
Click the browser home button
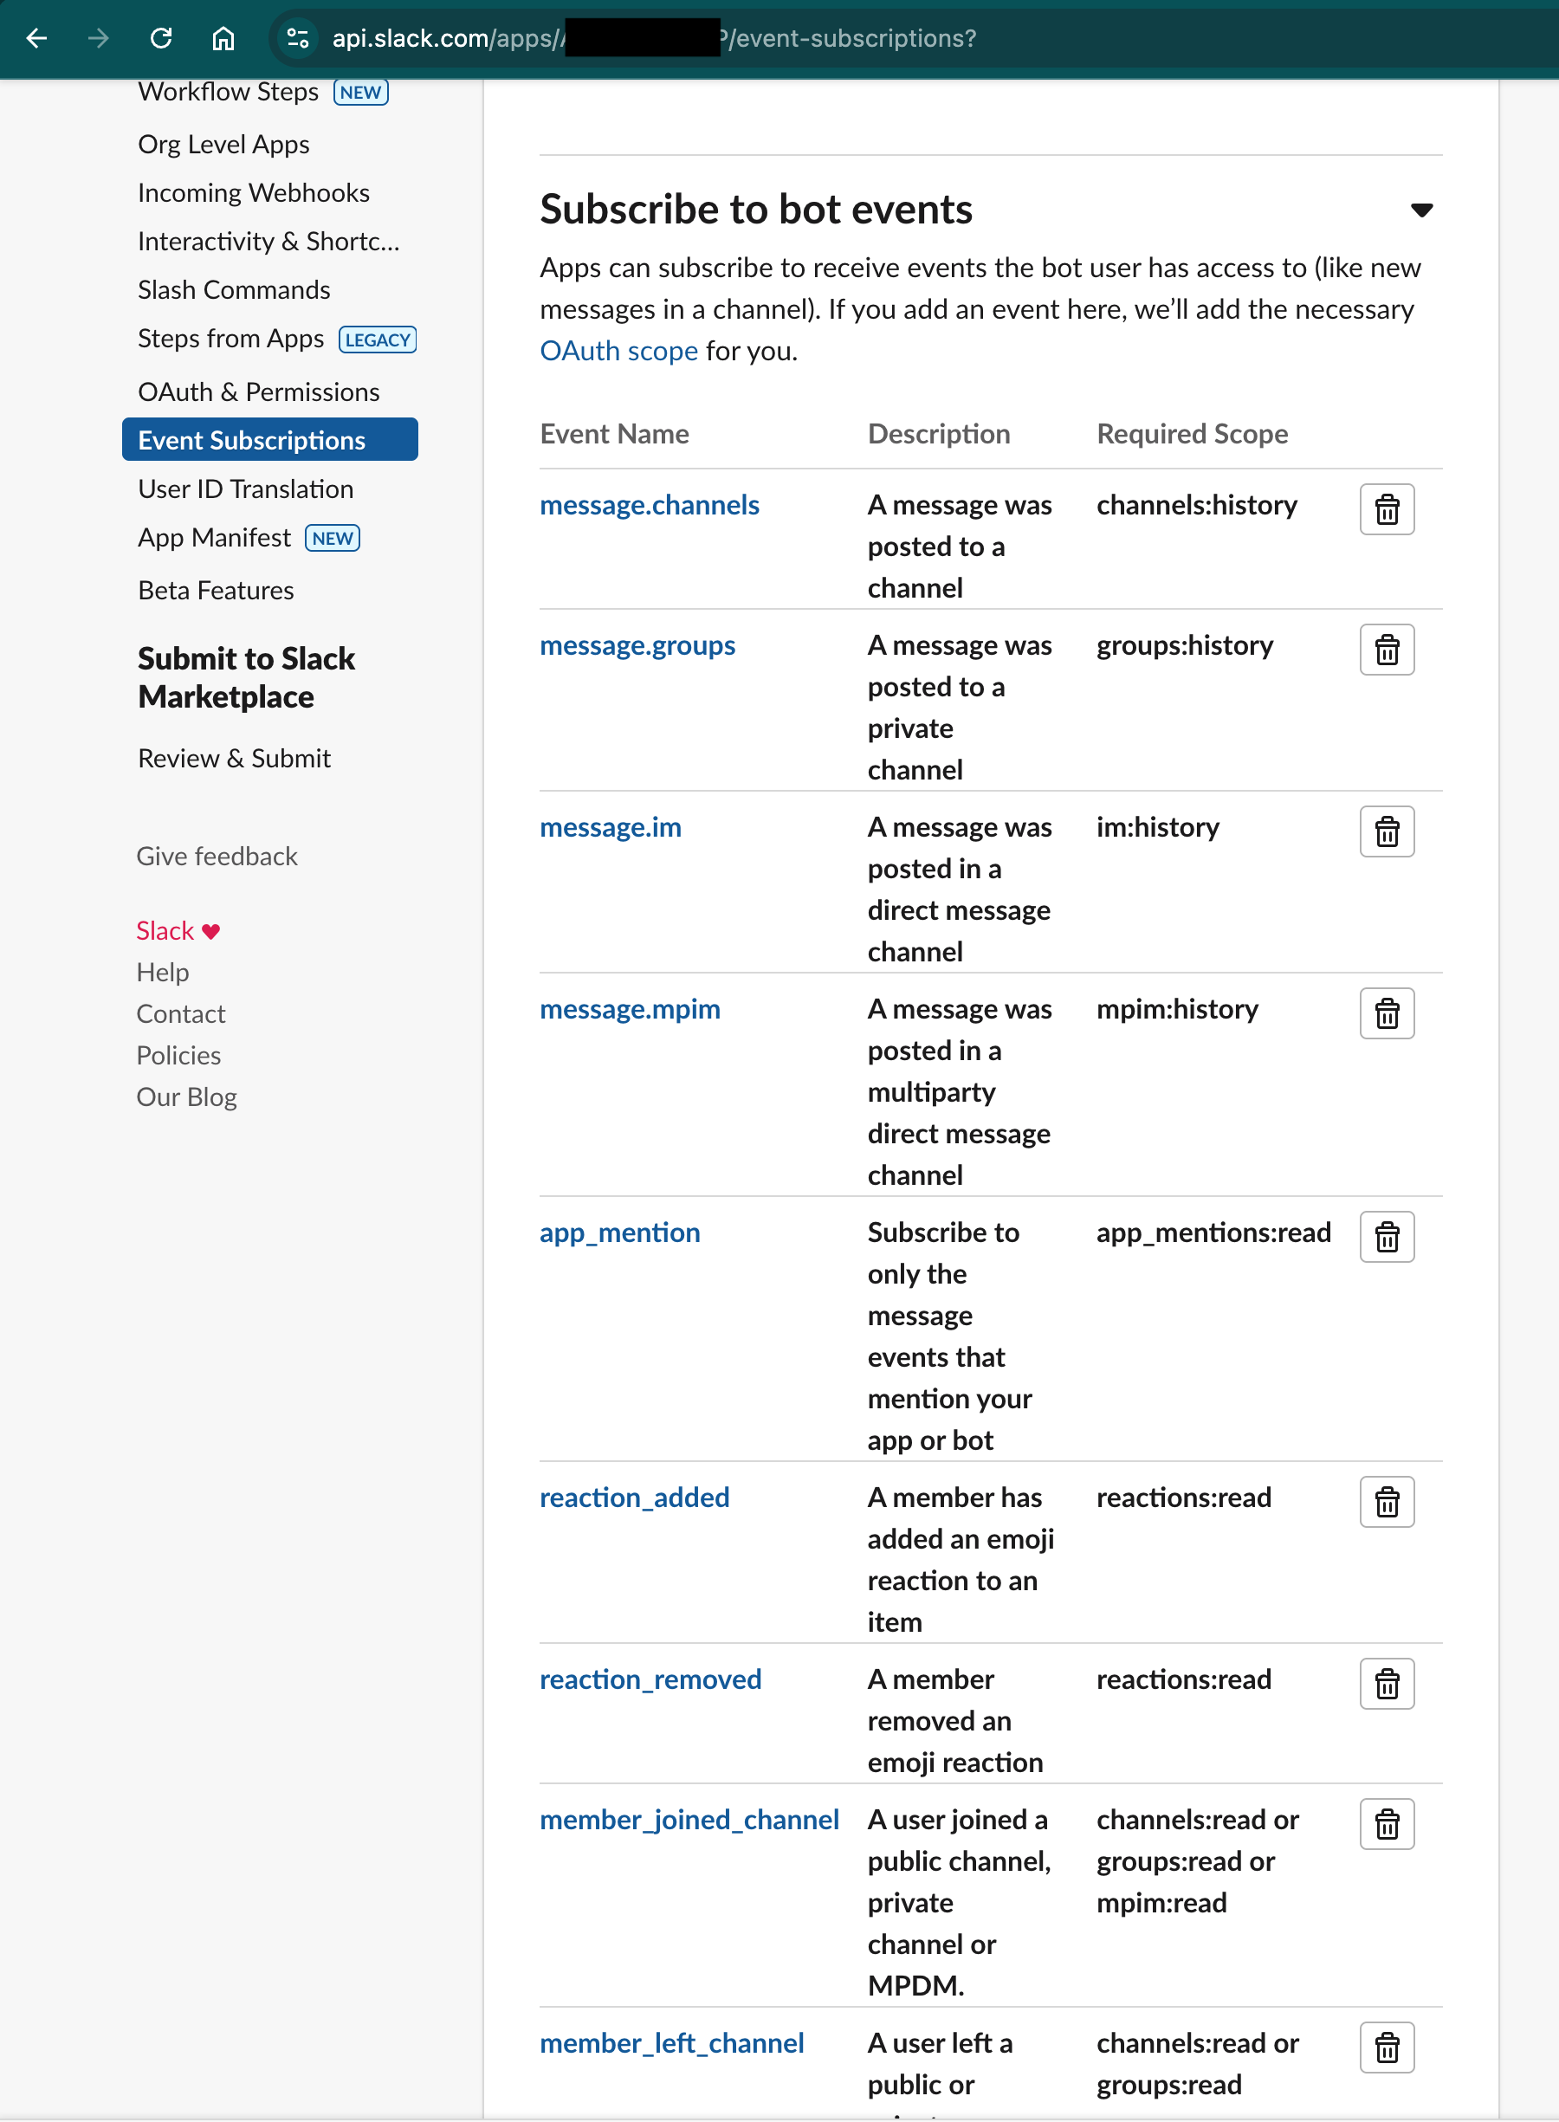(x=223, y=39)
